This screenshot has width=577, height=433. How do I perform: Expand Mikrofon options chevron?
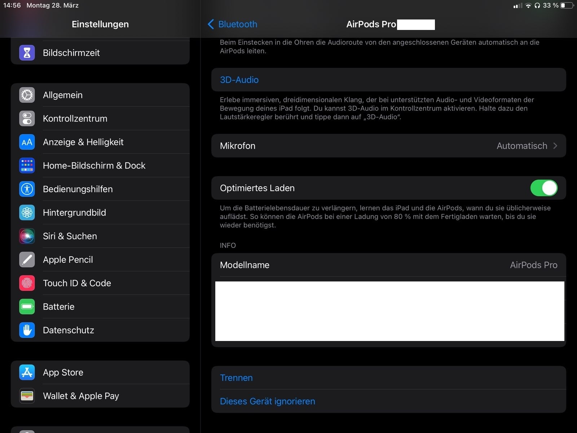pos(555,146)
